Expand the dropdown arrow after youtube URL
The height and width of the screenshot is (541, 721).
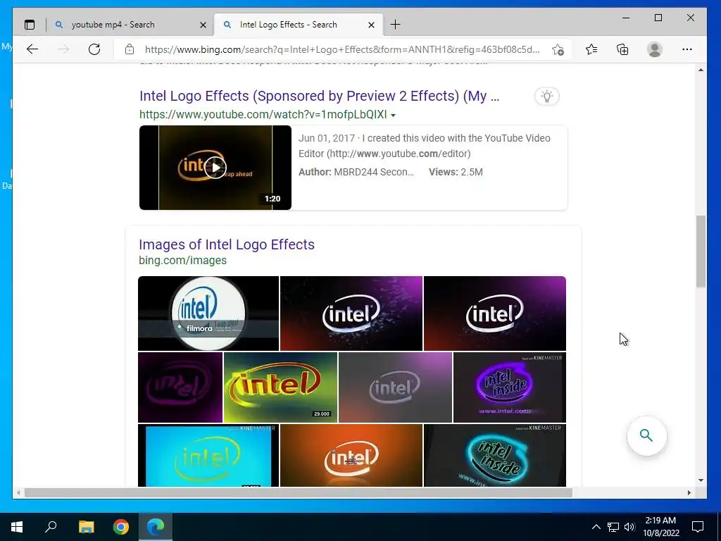pos(393,115)
